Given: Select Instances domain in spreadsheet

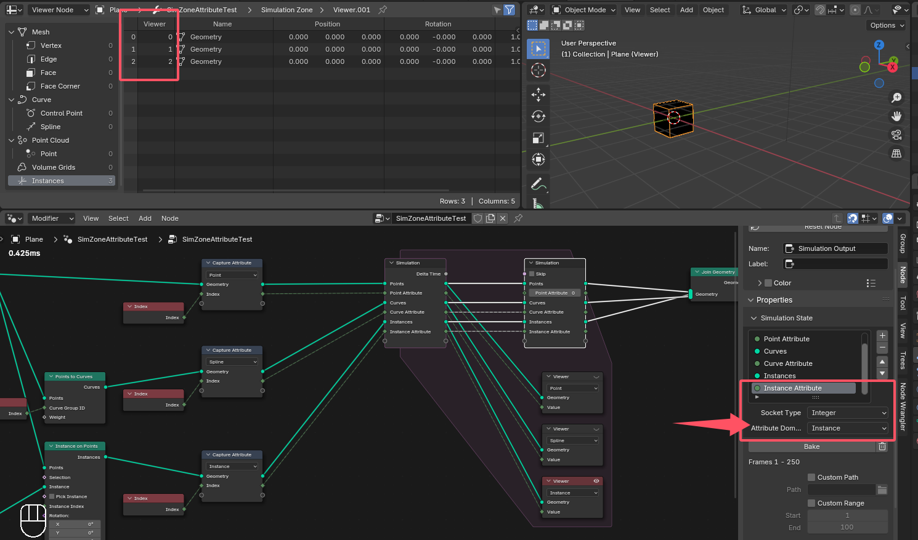Looking at the screenshot, I should tap(62, 181).
